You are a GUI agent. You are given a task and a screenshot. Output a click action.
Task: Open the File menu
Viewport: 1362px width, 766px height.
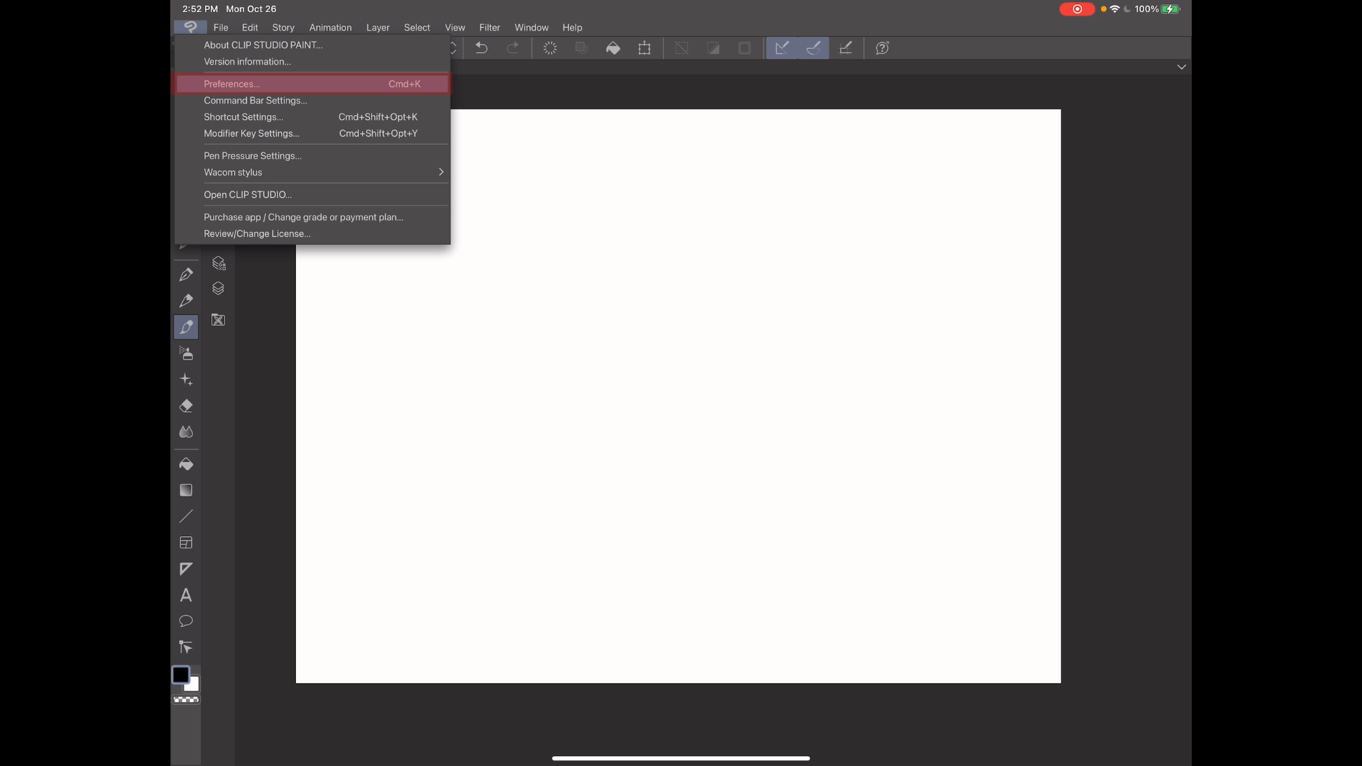click(221, 28)
